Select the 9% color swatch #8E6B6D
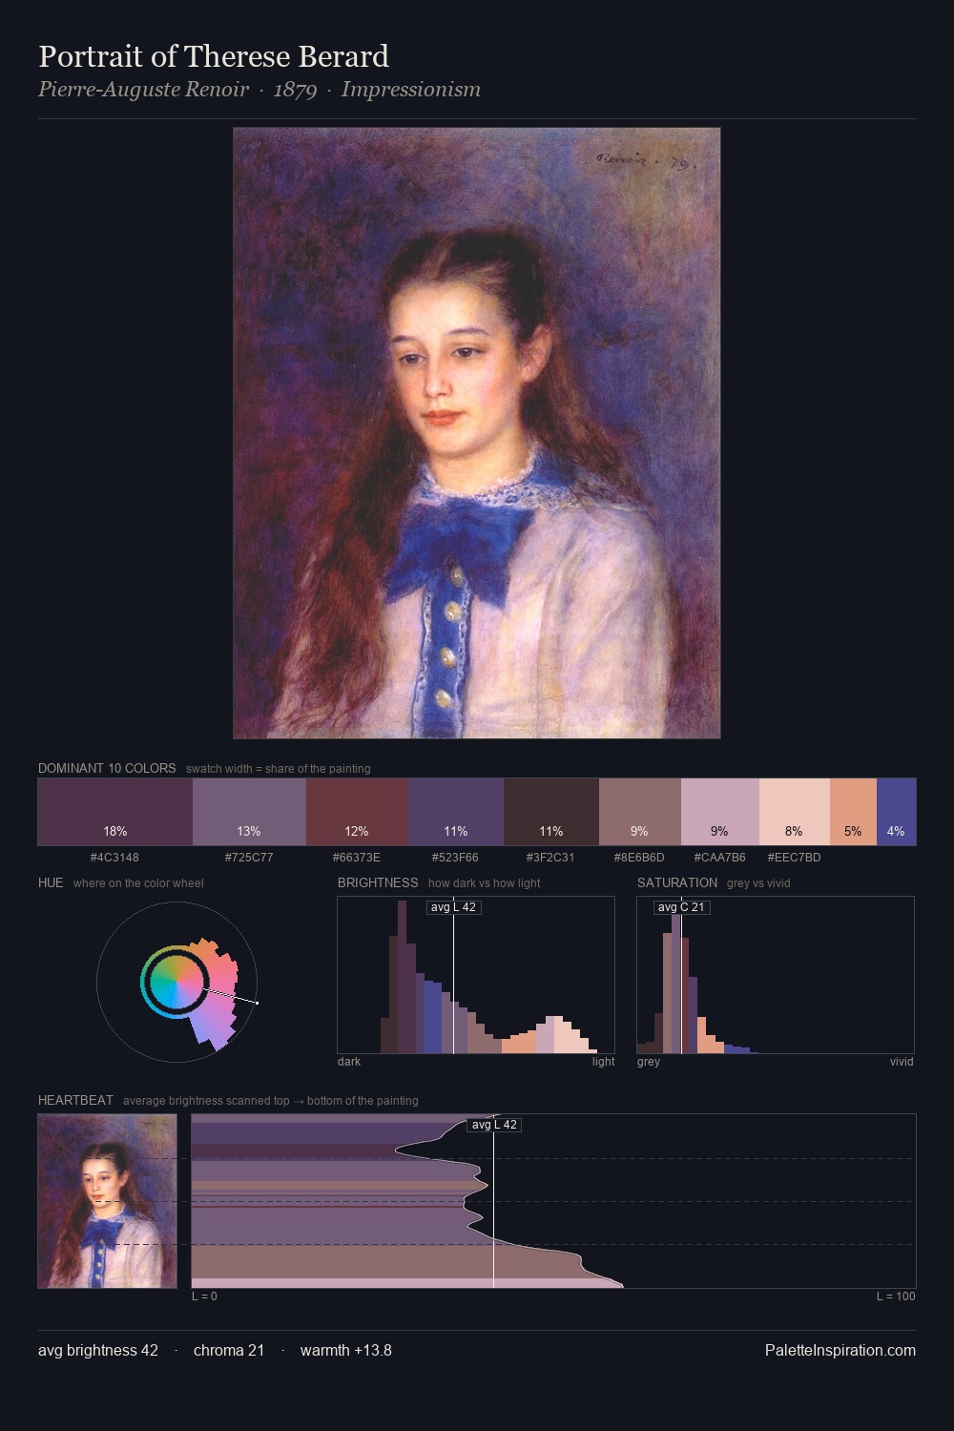The width and height of the screenshot is (954, 1431). coord(640,812)
